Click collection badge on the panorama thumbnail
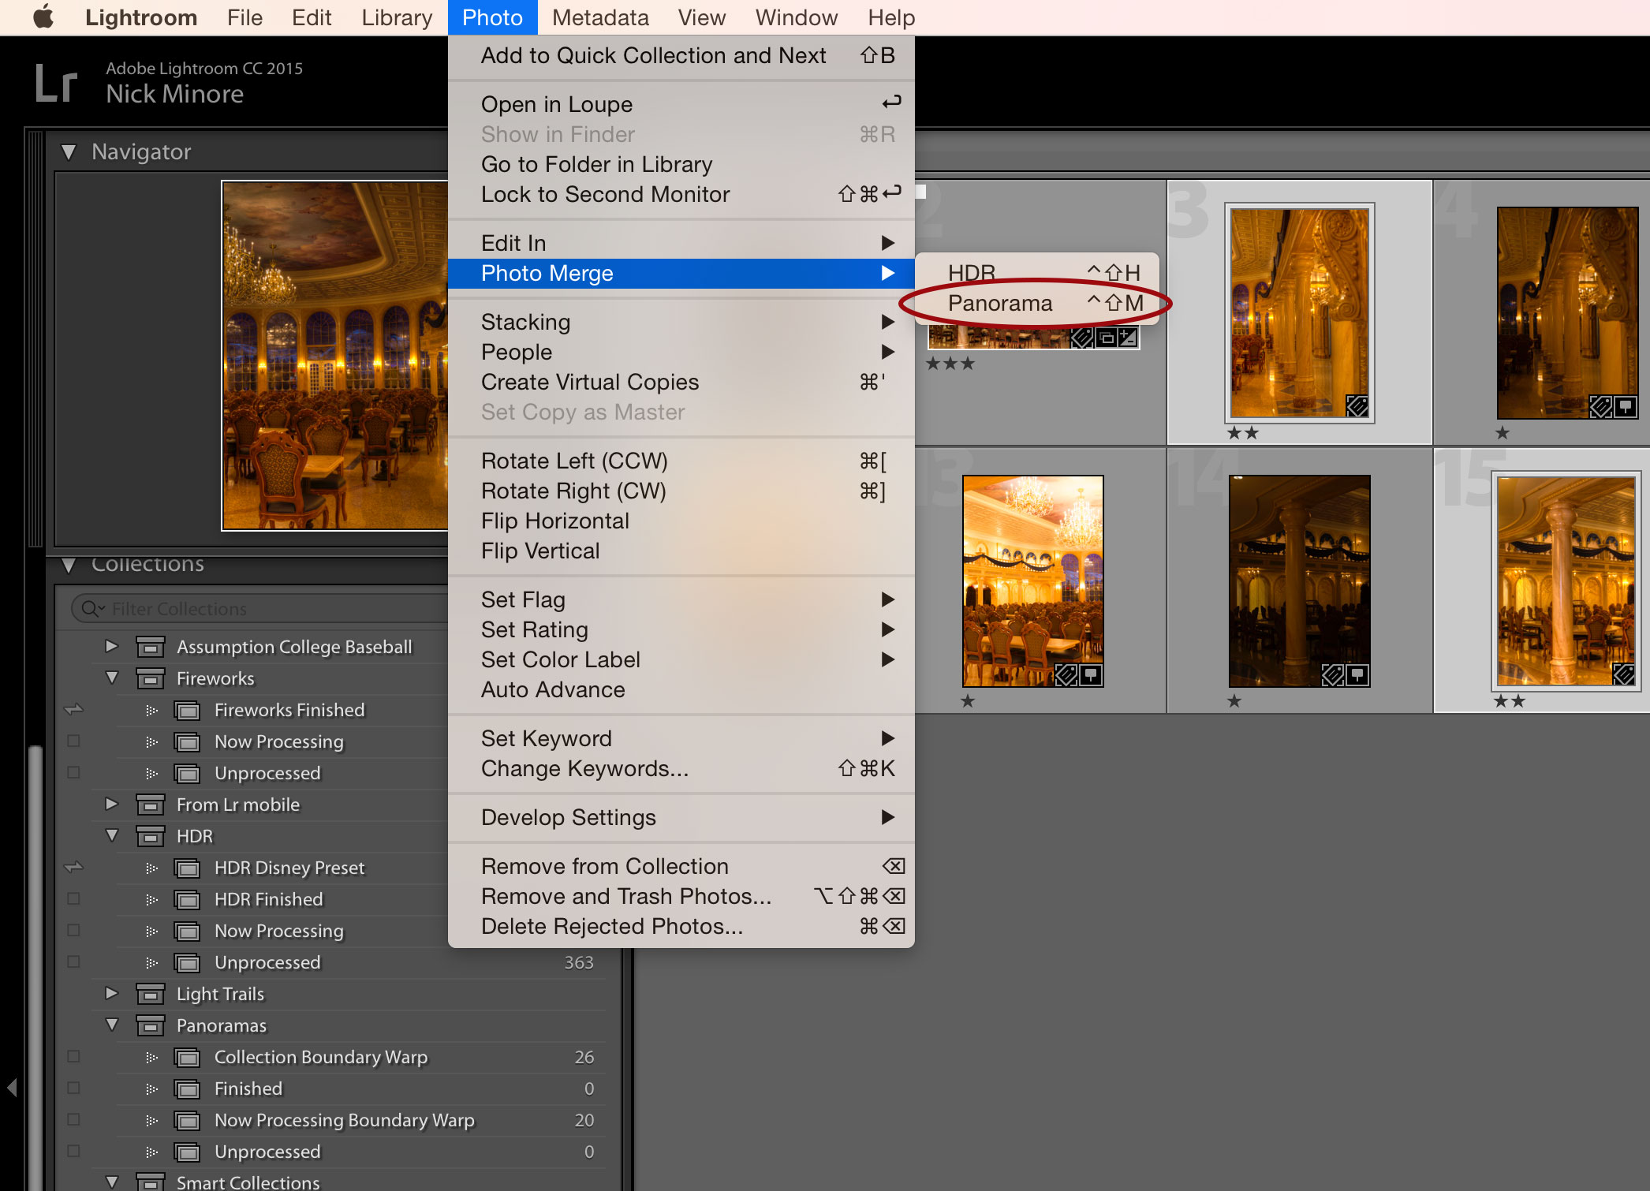This screenshot has height=1191, width=1650. (1106, 338)
